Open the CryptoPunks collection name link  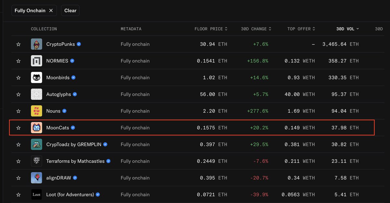60,44
